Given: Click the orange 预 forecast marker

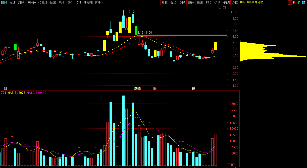Looking at the screenshot, I should (x=193, y=89).
